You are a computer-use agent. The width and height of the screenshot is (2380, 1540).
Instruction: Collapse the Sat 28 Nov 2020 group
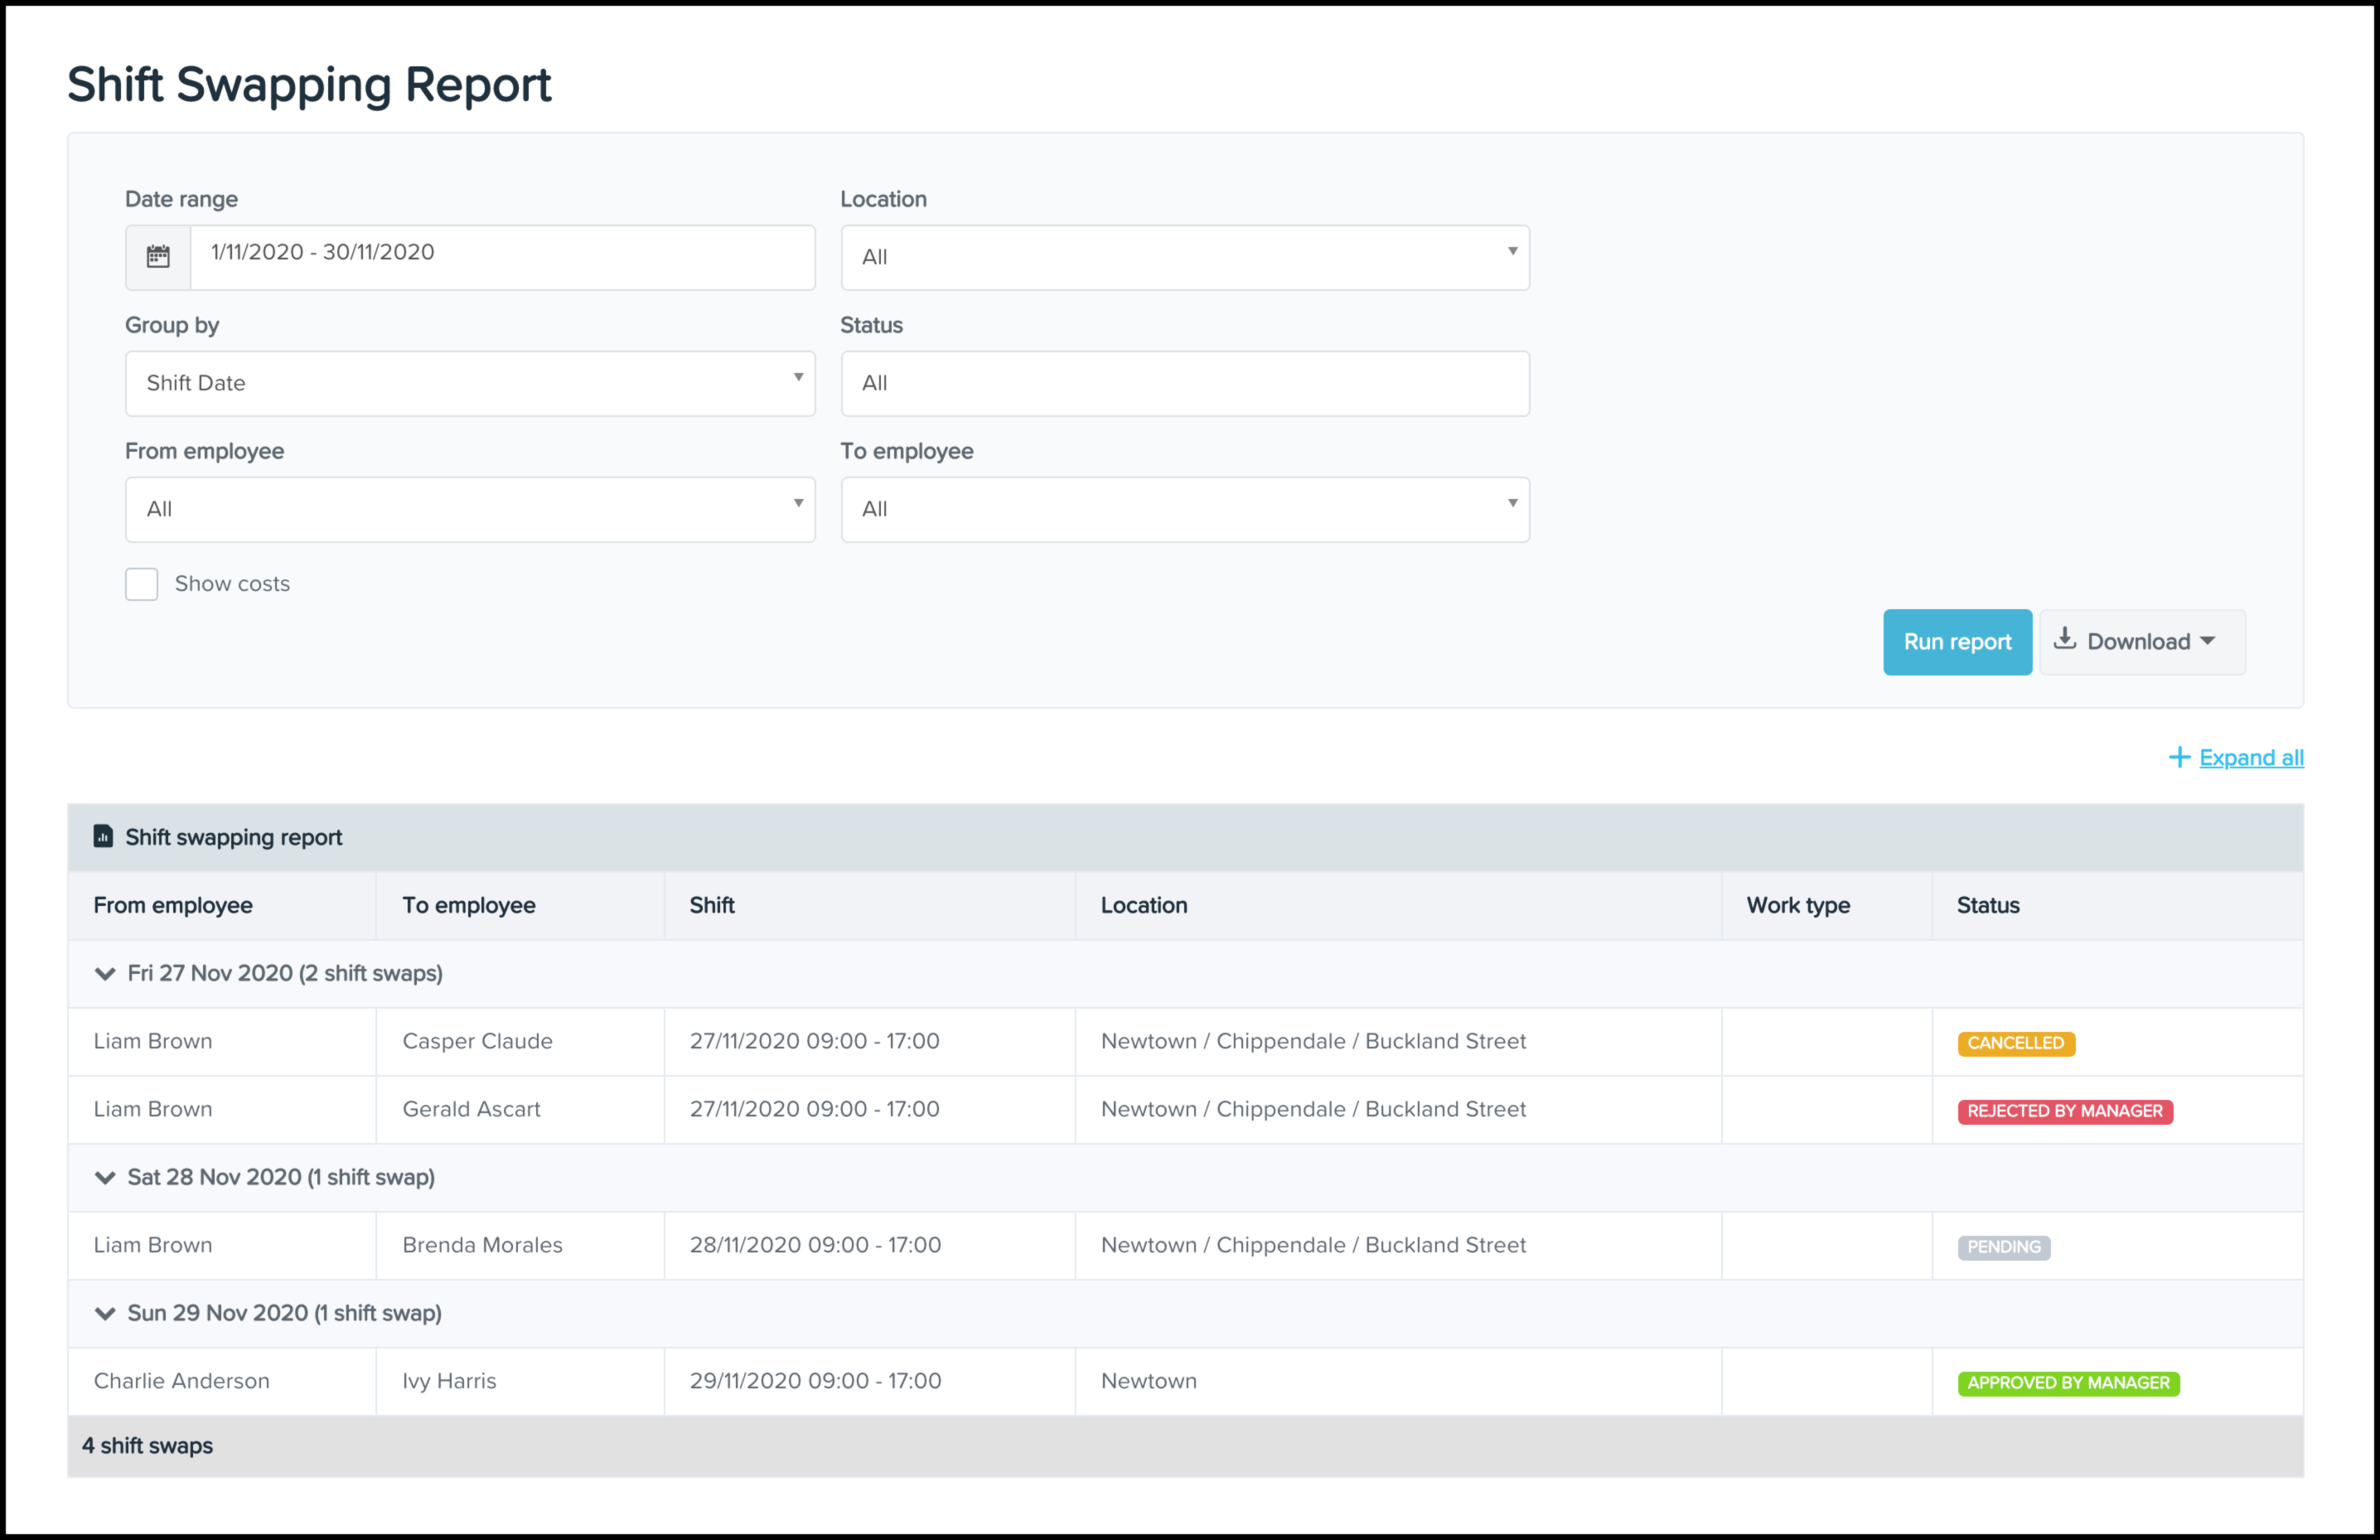tap(105, 1177)
